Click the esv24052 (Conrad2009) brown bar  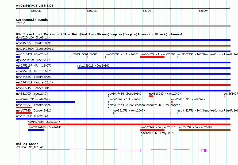coord(205,130)
